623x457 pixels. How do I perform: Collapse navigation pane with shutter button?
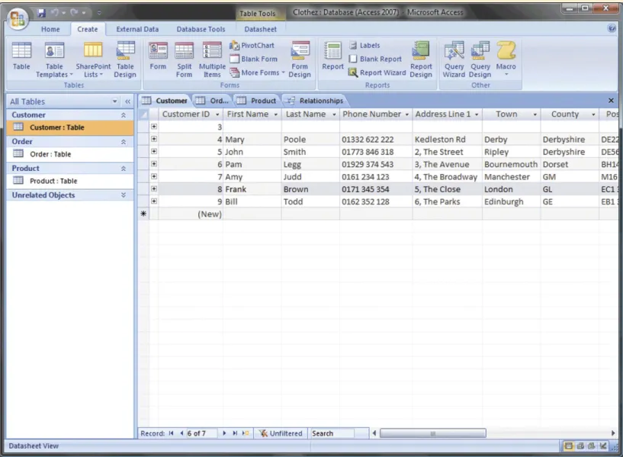pos(127,101)
